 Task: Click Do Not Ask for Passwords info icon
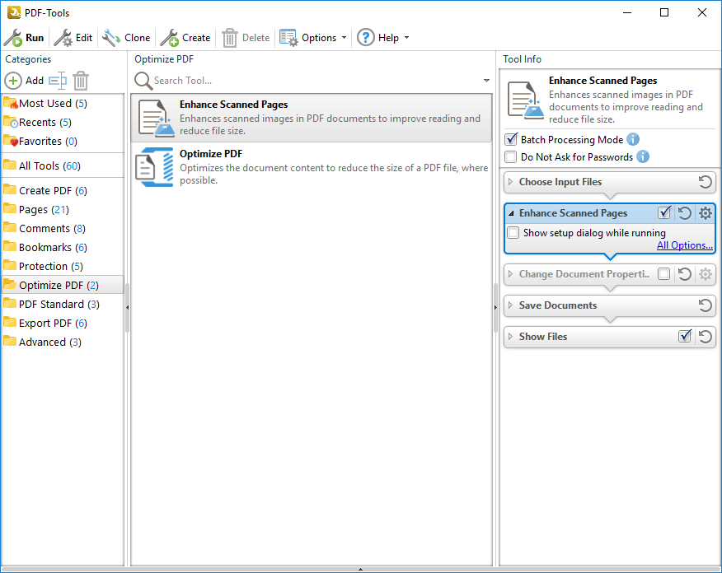[x=643, y=156]
